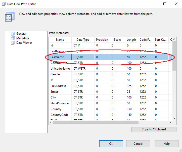Click the General page icon

coord(13,34)
